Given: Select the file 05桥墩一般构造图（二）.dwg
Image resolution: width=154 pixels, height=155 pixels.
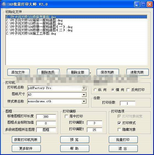Looking at the screenshot, I should click(x=76, y=30).
